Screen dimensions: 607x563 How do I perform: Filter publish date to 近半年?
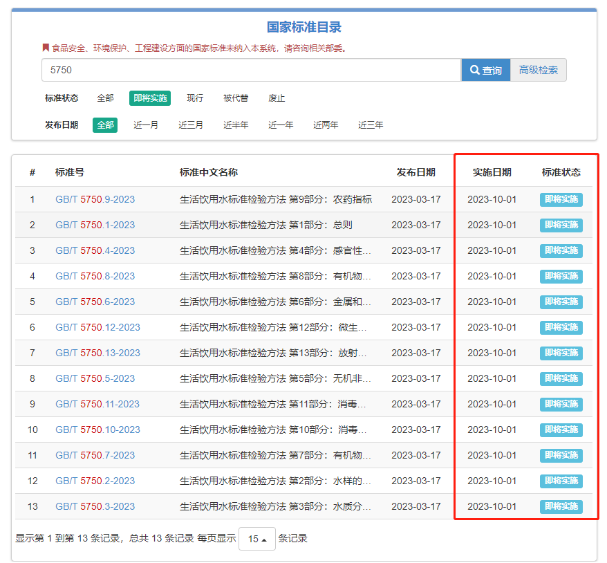(x=236, y=125)
